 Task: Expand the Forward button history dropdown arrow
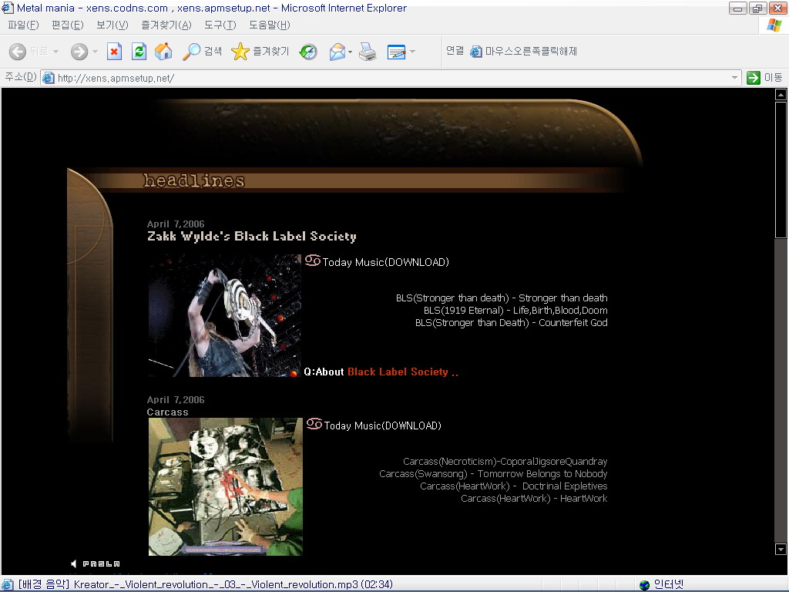coord(96,52)
